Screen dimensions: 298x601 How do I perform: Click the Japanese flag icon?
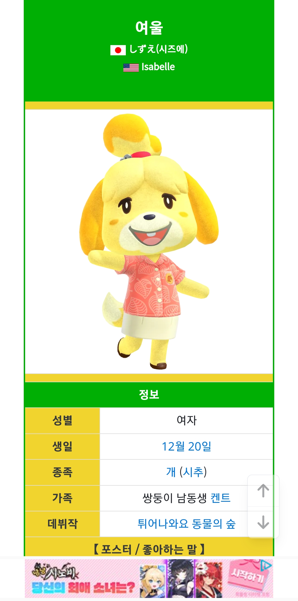click(x=118, y=50)
